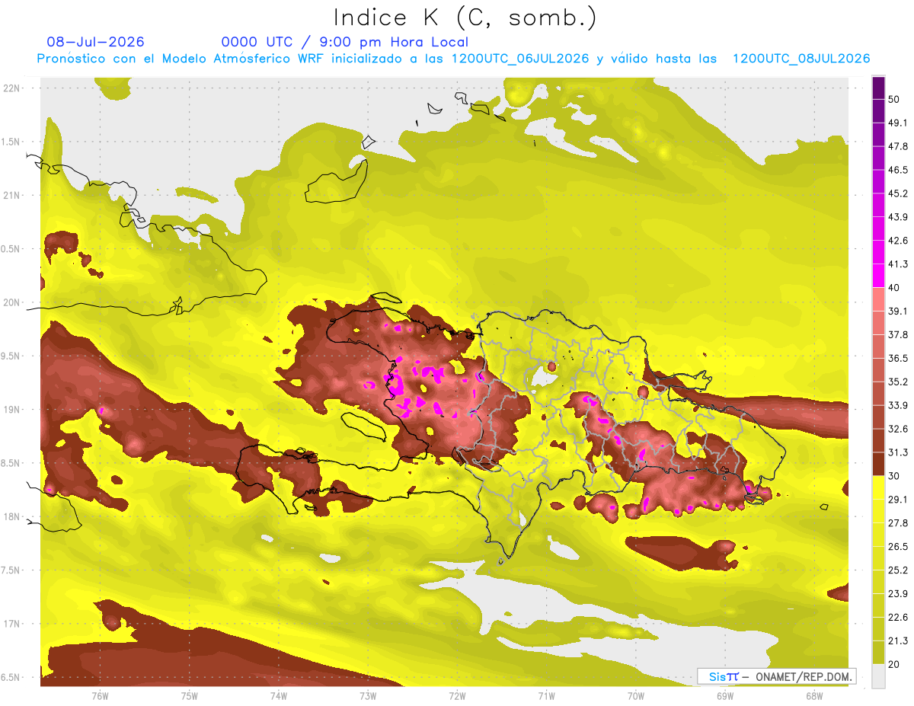Click the colorbar value "25.2"
The height and width of the screenshot is (706, 914).
click(898, 570)
